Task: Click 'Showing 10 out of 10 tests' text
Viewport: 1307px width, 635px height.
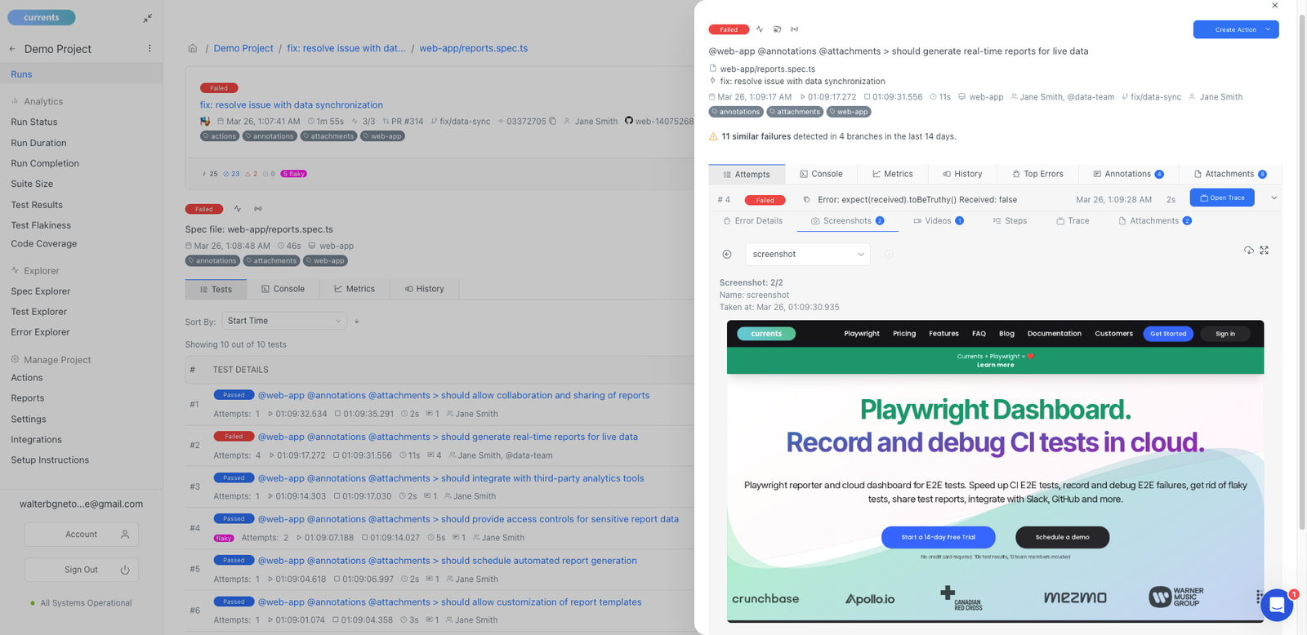Action: coord(236,344)
